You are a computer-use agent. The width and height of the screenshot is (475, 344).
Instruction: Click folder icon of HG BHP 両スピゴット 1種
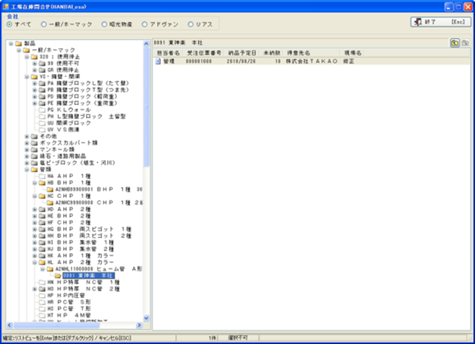pyautogui.click(x=42, y=230)
